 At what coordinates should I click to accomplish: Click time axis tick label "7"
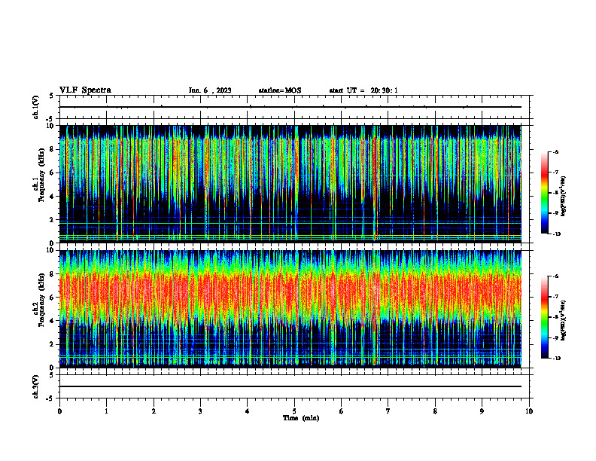coord(388,411)
